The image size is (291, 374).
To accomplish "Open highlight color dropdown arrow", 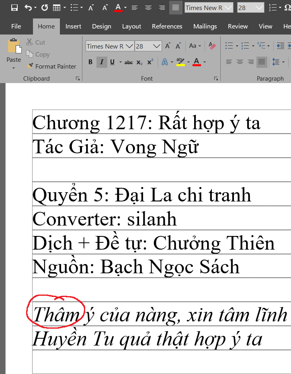I will [189, 62].
